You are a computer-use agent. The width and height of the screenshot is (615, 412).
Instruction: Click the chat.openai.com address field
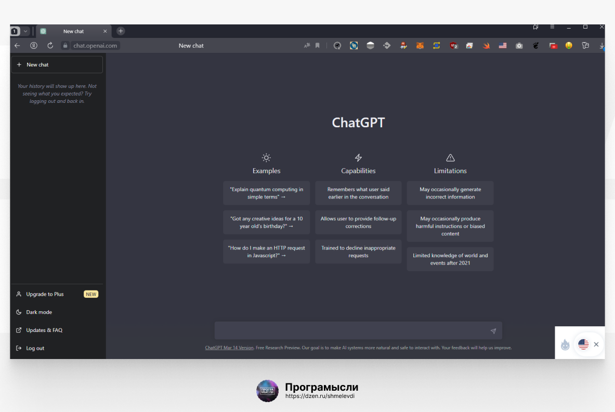(95, 46)
